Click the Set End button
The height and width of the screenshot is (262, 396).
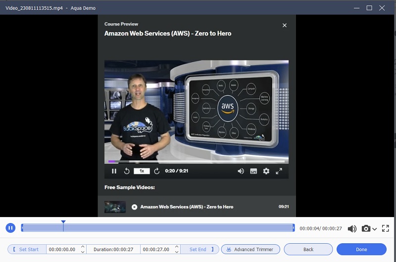200,249
